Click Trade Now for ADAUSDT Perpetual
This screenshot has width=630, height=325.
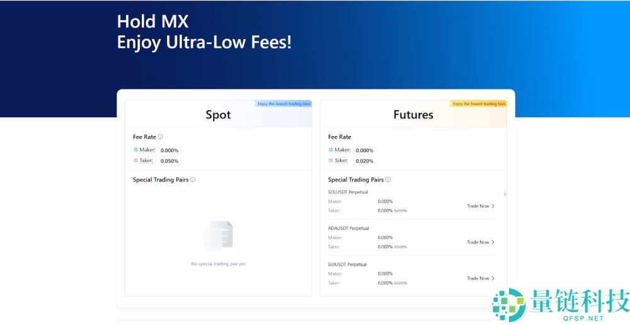tap(478, 242)
